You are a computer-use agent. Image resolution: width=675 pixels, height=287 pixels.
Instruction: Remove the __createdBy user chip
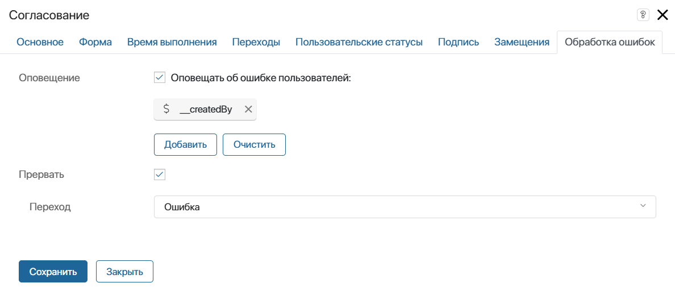pyautogui.click(x=248, y=109)
